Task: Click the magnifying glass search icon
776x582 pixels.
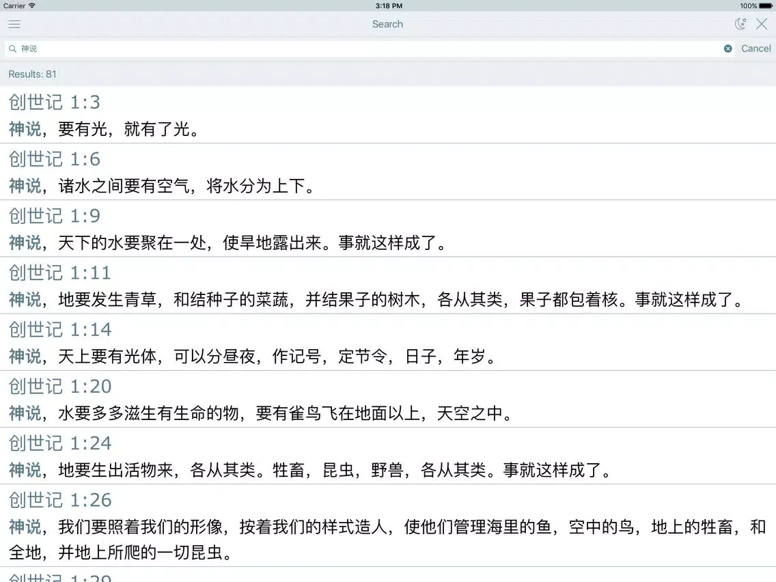Action: [13, 48]
